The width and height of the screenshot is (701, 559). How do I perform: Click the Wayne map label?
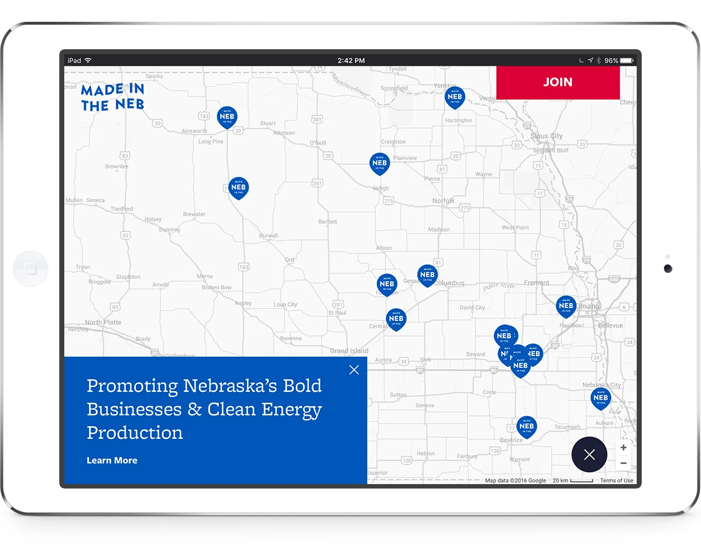pos(484,174)
